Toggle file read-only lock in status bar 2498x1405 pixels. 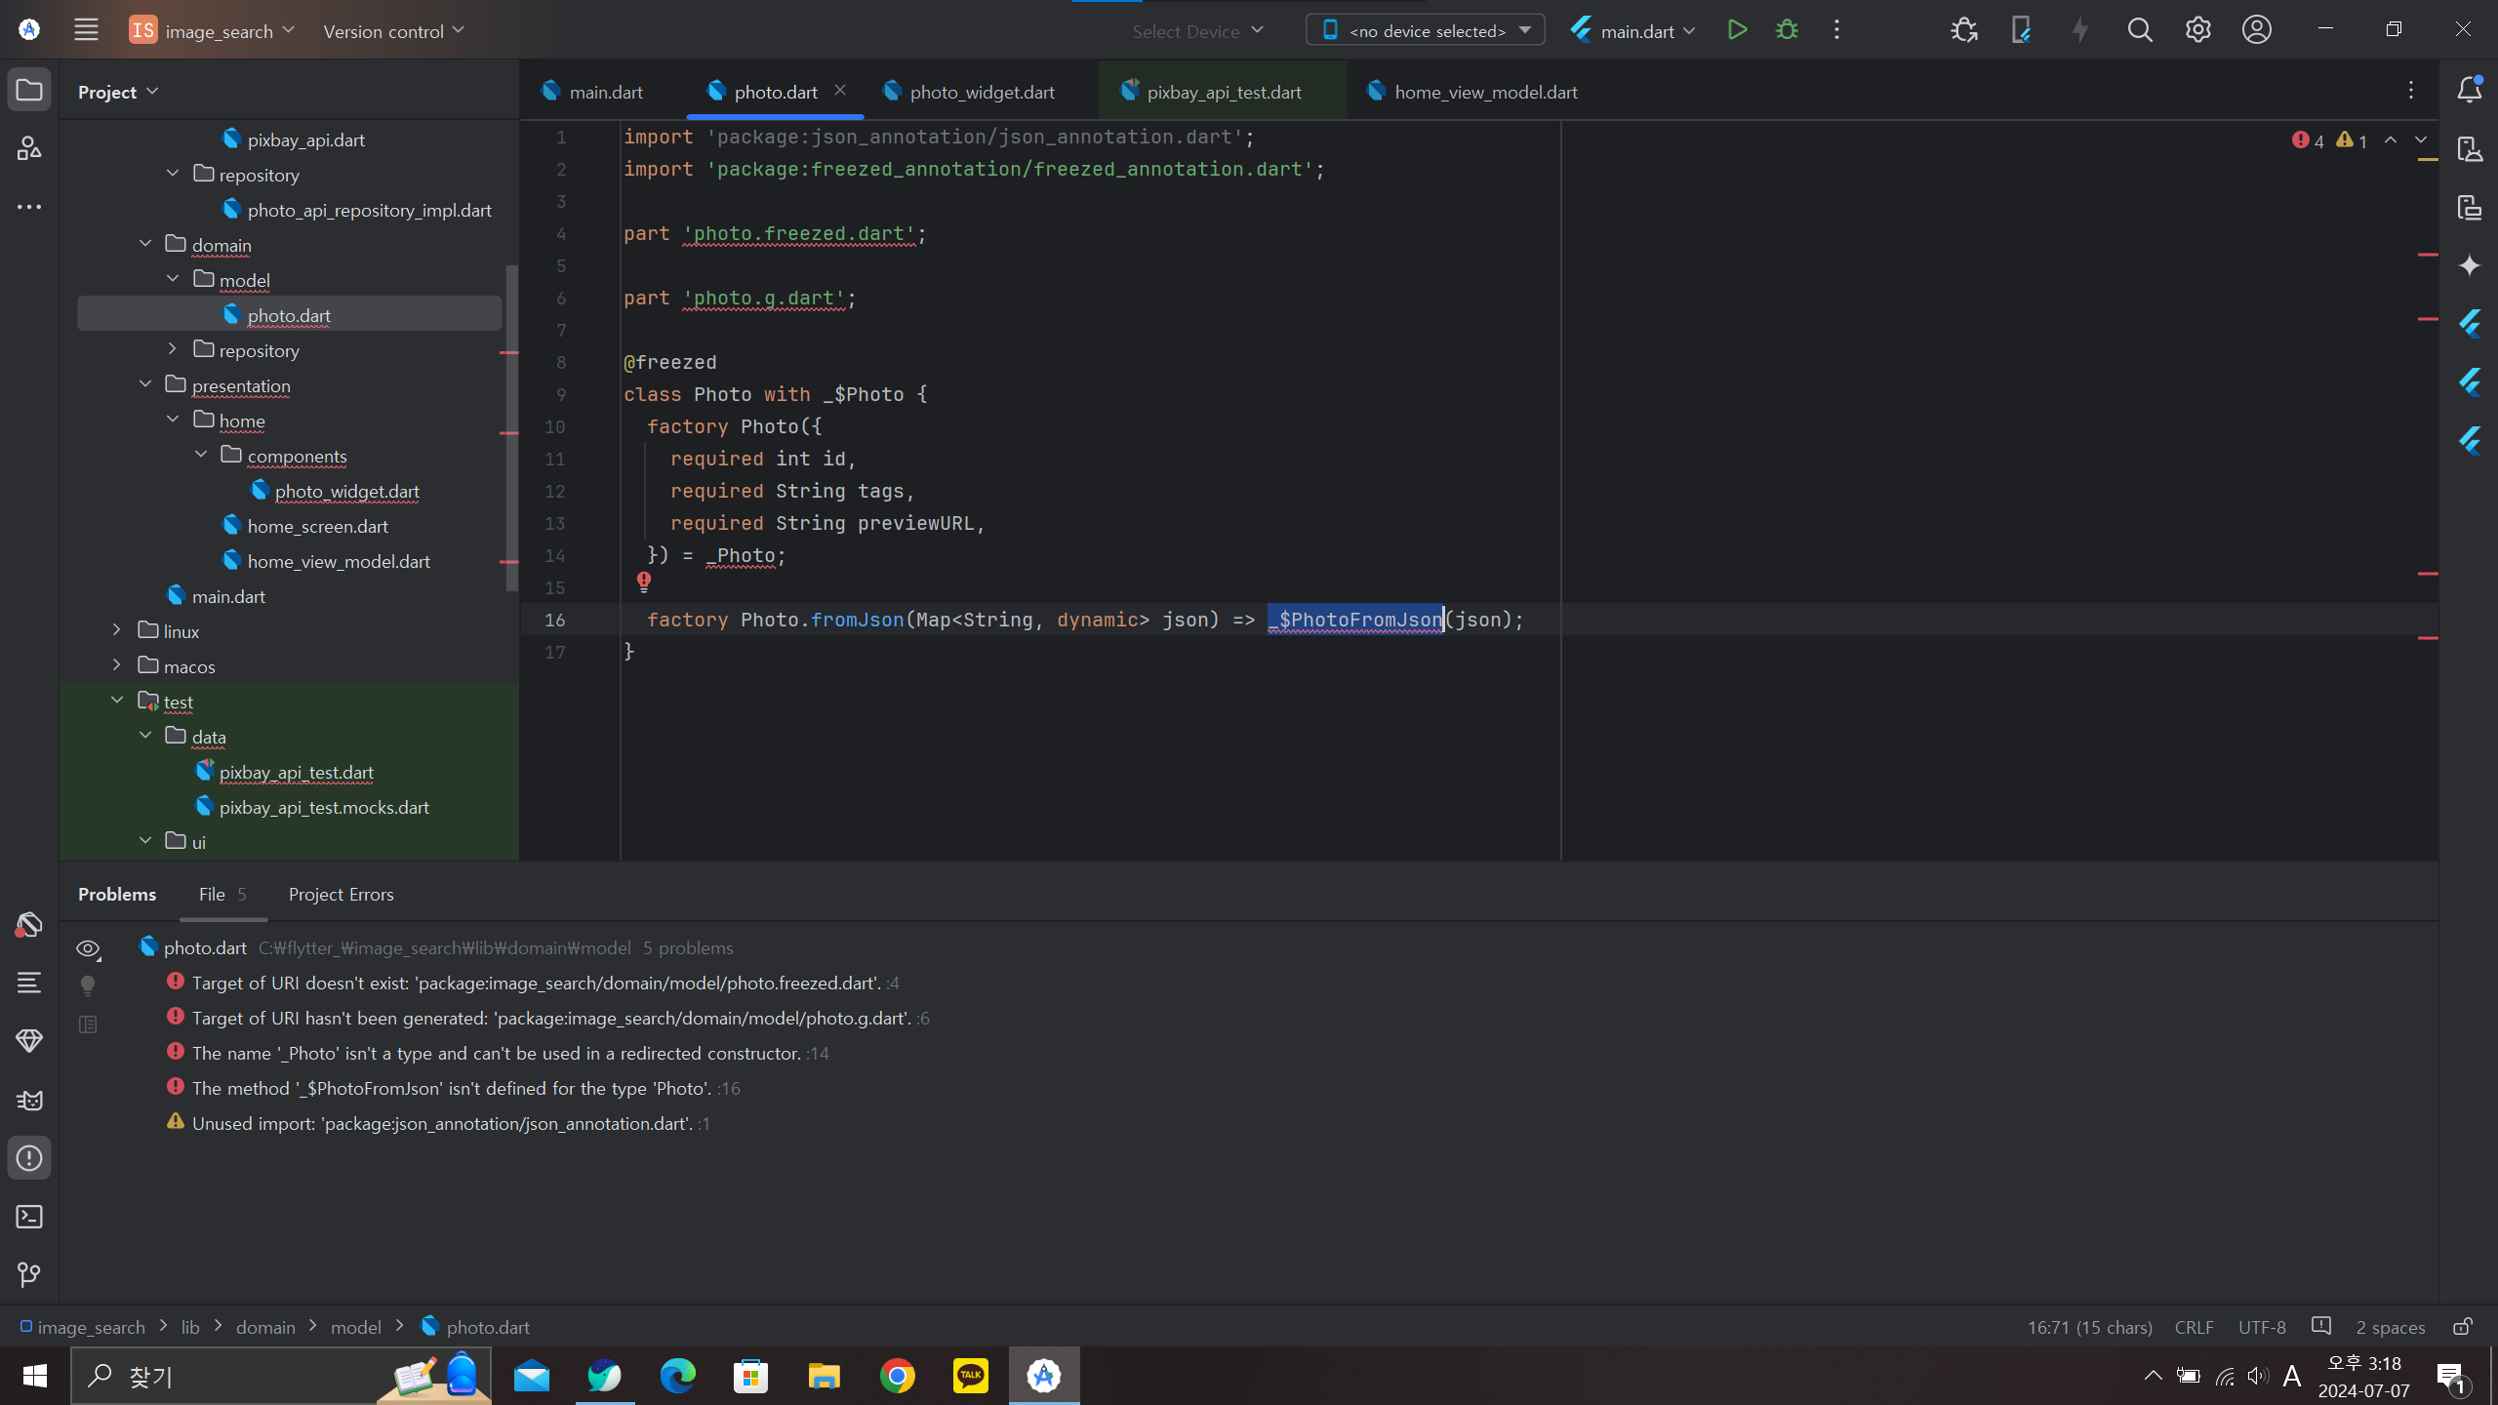(x=2463, y=1327)
